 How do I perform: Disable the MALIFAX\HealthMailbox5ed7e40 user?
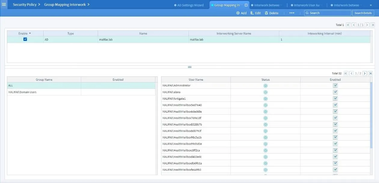pos(335,105)
